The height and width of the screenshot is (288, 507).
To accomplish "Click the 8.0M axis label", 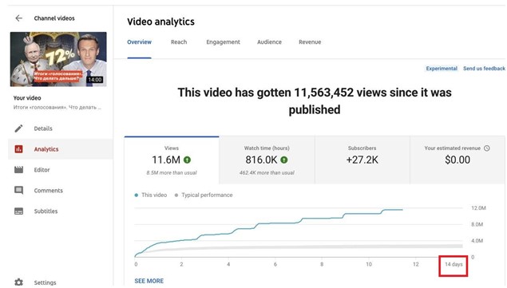I will (477, 224).
